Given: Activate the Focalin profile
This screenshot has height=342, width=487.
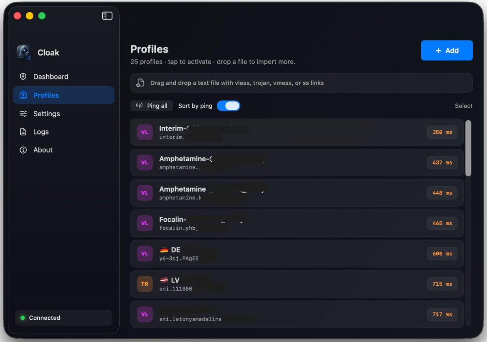Looking at the screenshot, I should point(297,223).
